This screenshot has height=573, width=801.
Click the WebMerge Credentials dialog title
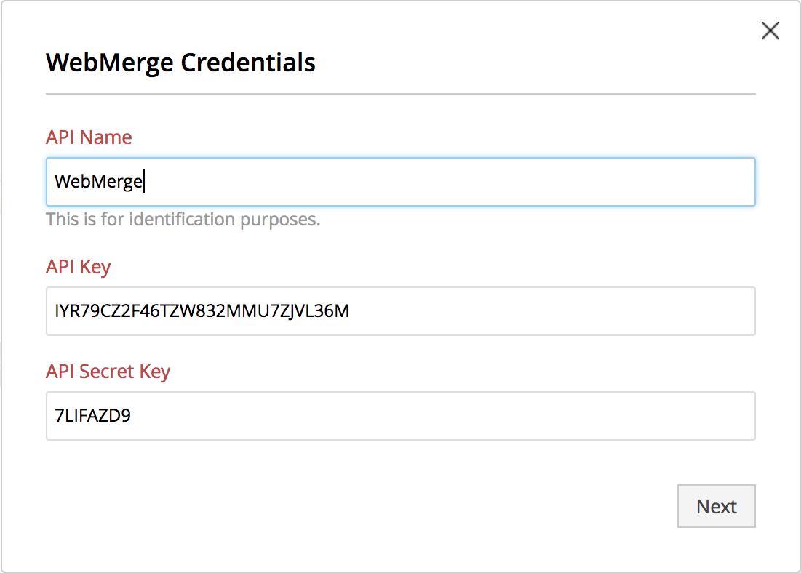click(180, 63)
